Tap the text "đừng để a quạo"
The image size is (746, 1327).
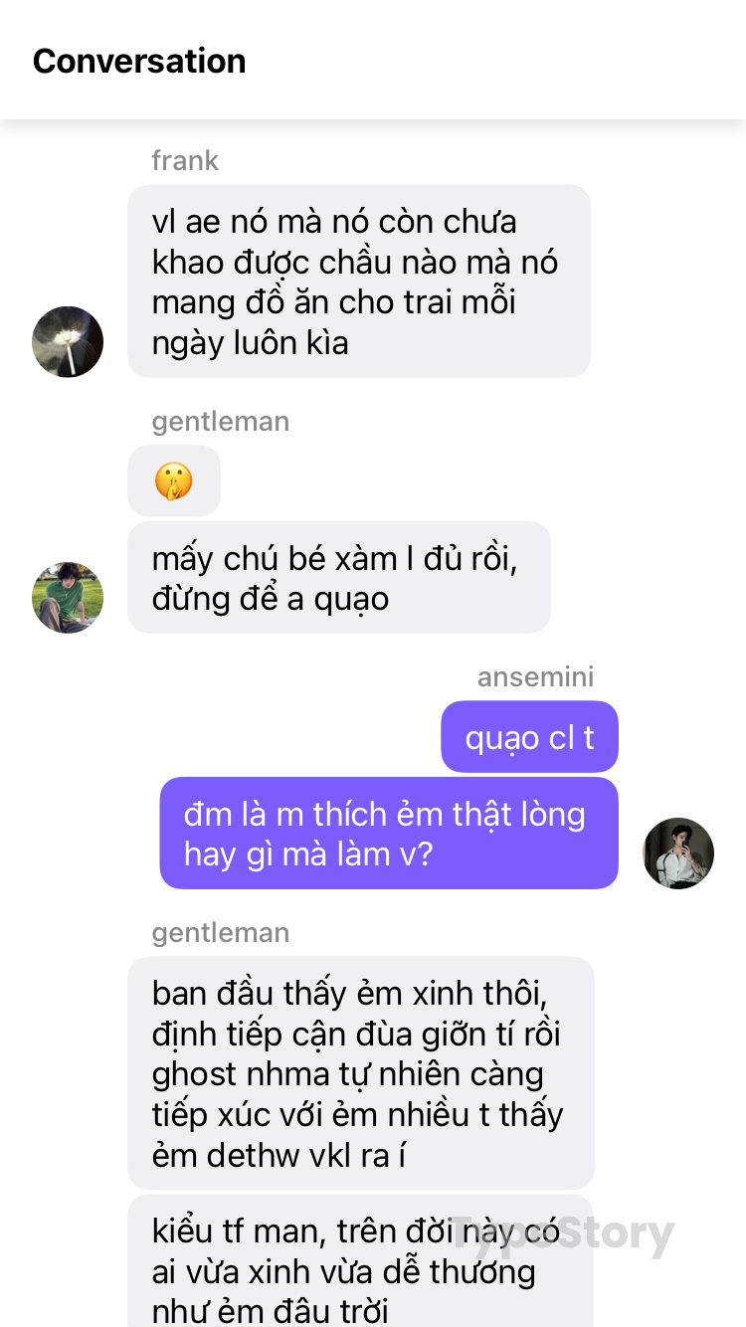[x=271, y=599]
